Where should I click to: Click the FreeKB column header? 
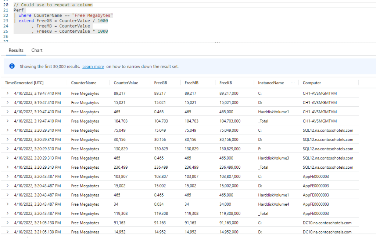226,83
